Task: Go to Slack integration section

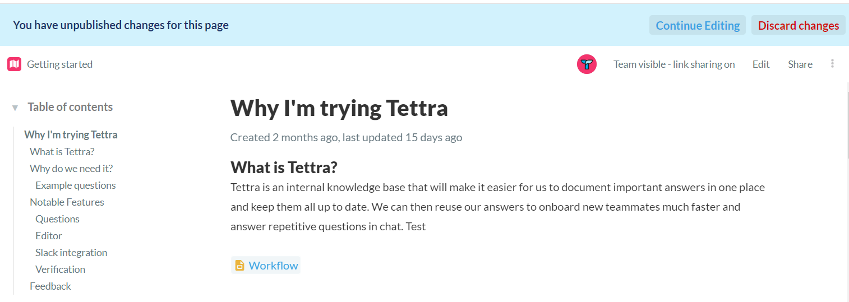Action: (71, 253)
